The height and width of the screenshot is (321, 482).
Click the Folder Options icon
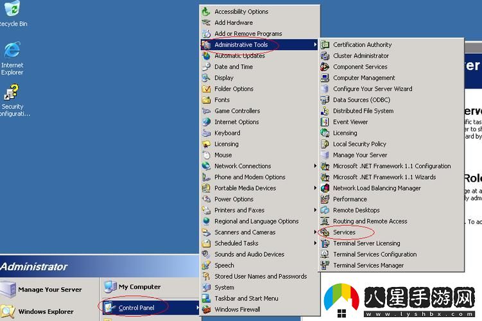[206, 89]
